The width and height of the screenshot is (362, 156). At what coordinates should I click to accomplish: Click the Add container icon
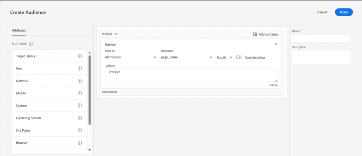[x=255, y=34]
